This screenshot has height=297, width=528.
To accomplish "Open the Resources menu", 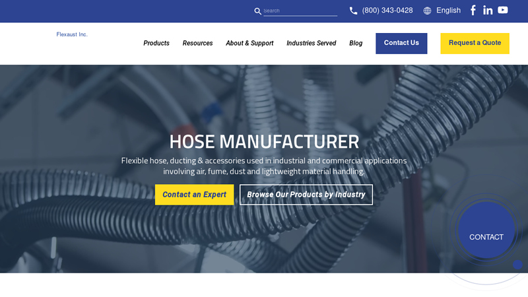I will [197, 43].
